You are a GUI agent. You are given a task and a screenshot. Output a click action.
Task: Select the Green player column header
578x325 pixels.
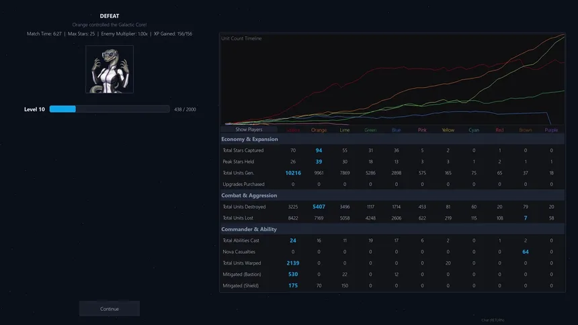(x=370, y=130)
